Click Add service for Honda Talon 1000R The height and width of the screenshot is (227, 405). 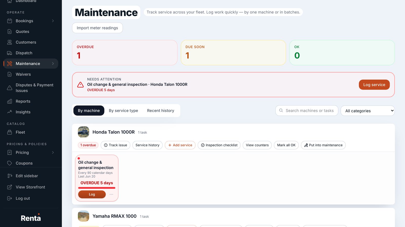180,145
